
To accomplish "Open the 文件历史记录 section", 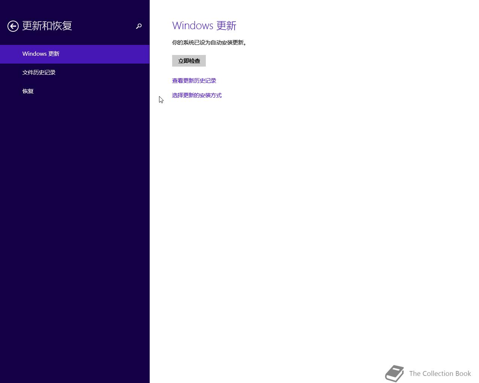I will coord(74,73).
